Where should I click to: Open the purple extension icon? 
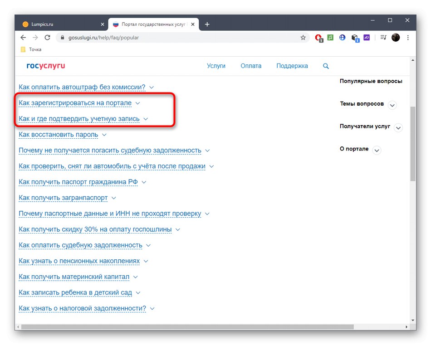pyautogui.click(x=367, y=37)
